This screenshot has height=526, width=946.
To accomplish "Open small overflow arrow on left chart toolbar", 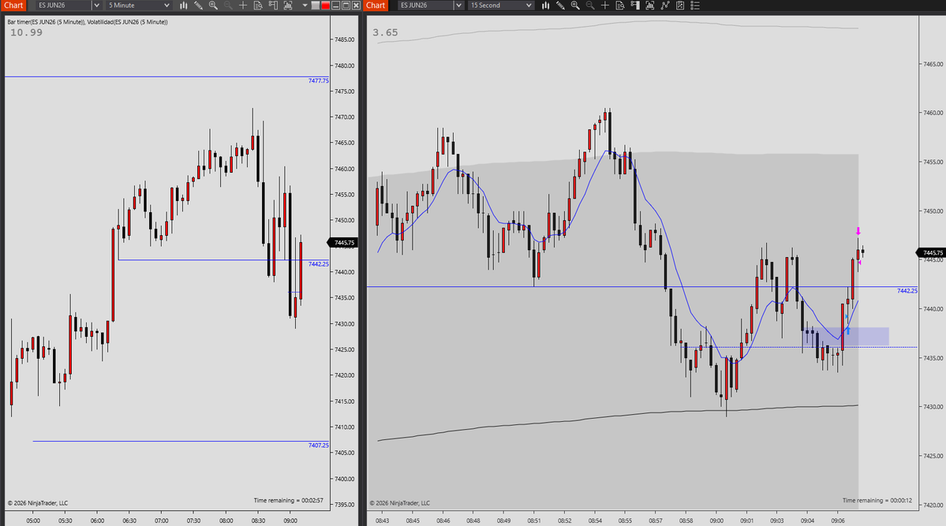I will (x=305, y=6).
